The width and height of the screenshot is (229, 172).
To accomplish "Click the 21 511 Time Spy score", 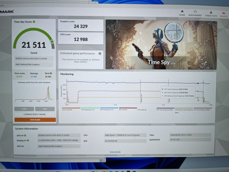I will pos(34,45).
